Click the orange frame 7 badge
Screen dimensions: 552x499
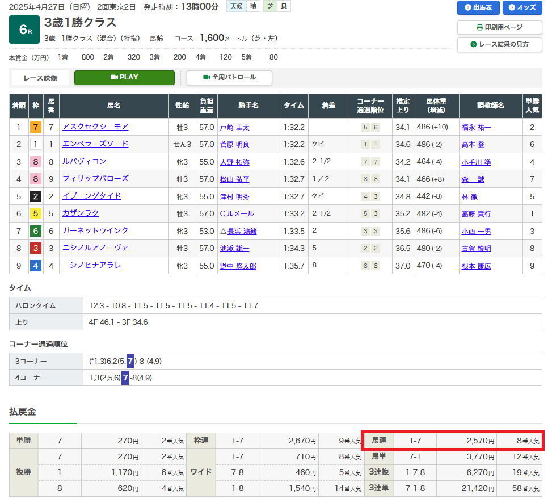click(x=36, y=127)
